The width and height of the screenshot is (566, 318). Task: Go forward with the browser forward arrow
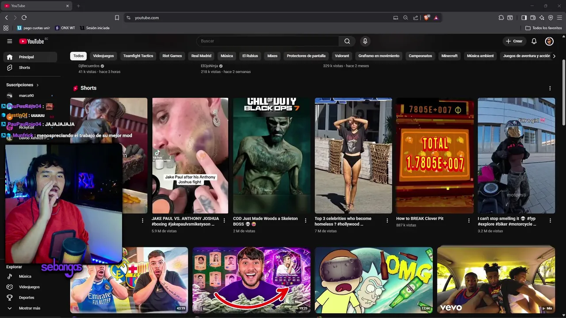15,18
